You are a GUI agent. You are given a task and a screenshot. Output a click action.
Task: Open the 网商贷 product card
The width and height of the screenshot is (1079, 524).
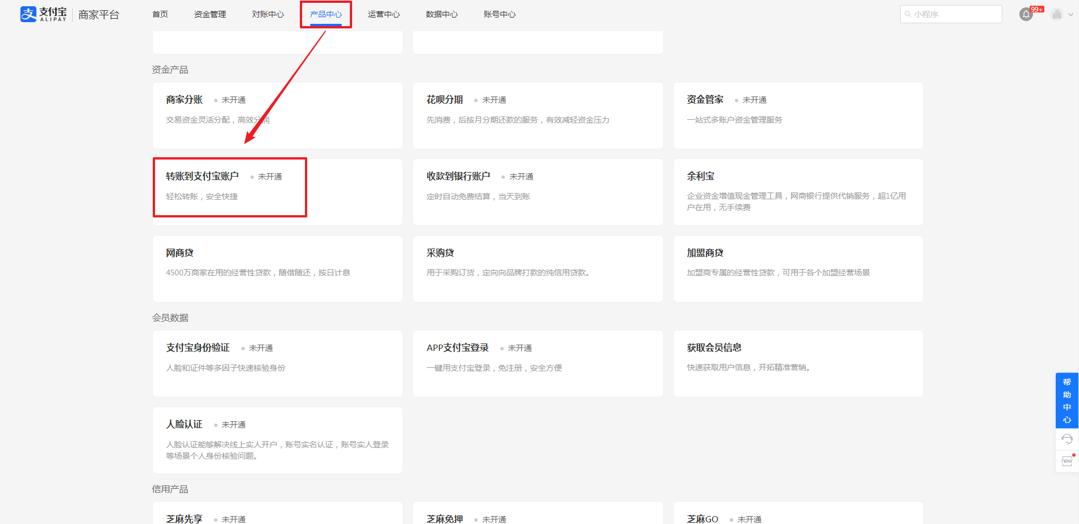278,269
